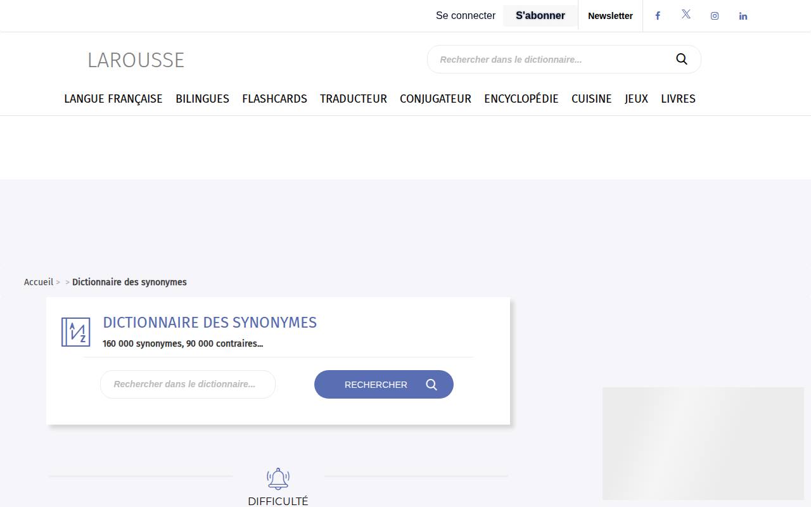Click the bell icon above DIFFICULTÉ

click(x=278, y=478)
